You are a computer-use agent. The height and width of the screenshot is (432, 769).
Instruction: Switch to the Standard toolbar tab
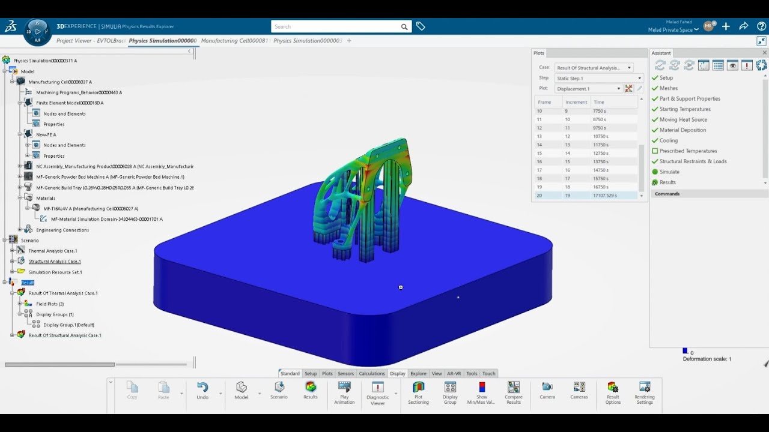click(290, 373)
